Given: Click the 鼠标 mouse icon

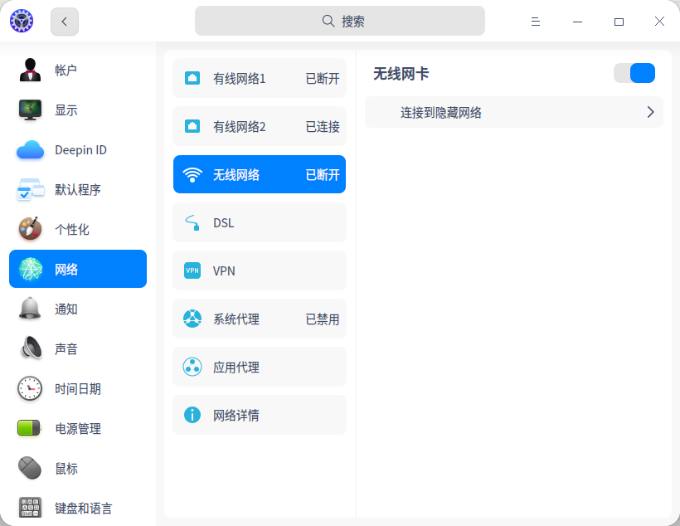Looking at the screenshot, I should click(x=30, y=468).
